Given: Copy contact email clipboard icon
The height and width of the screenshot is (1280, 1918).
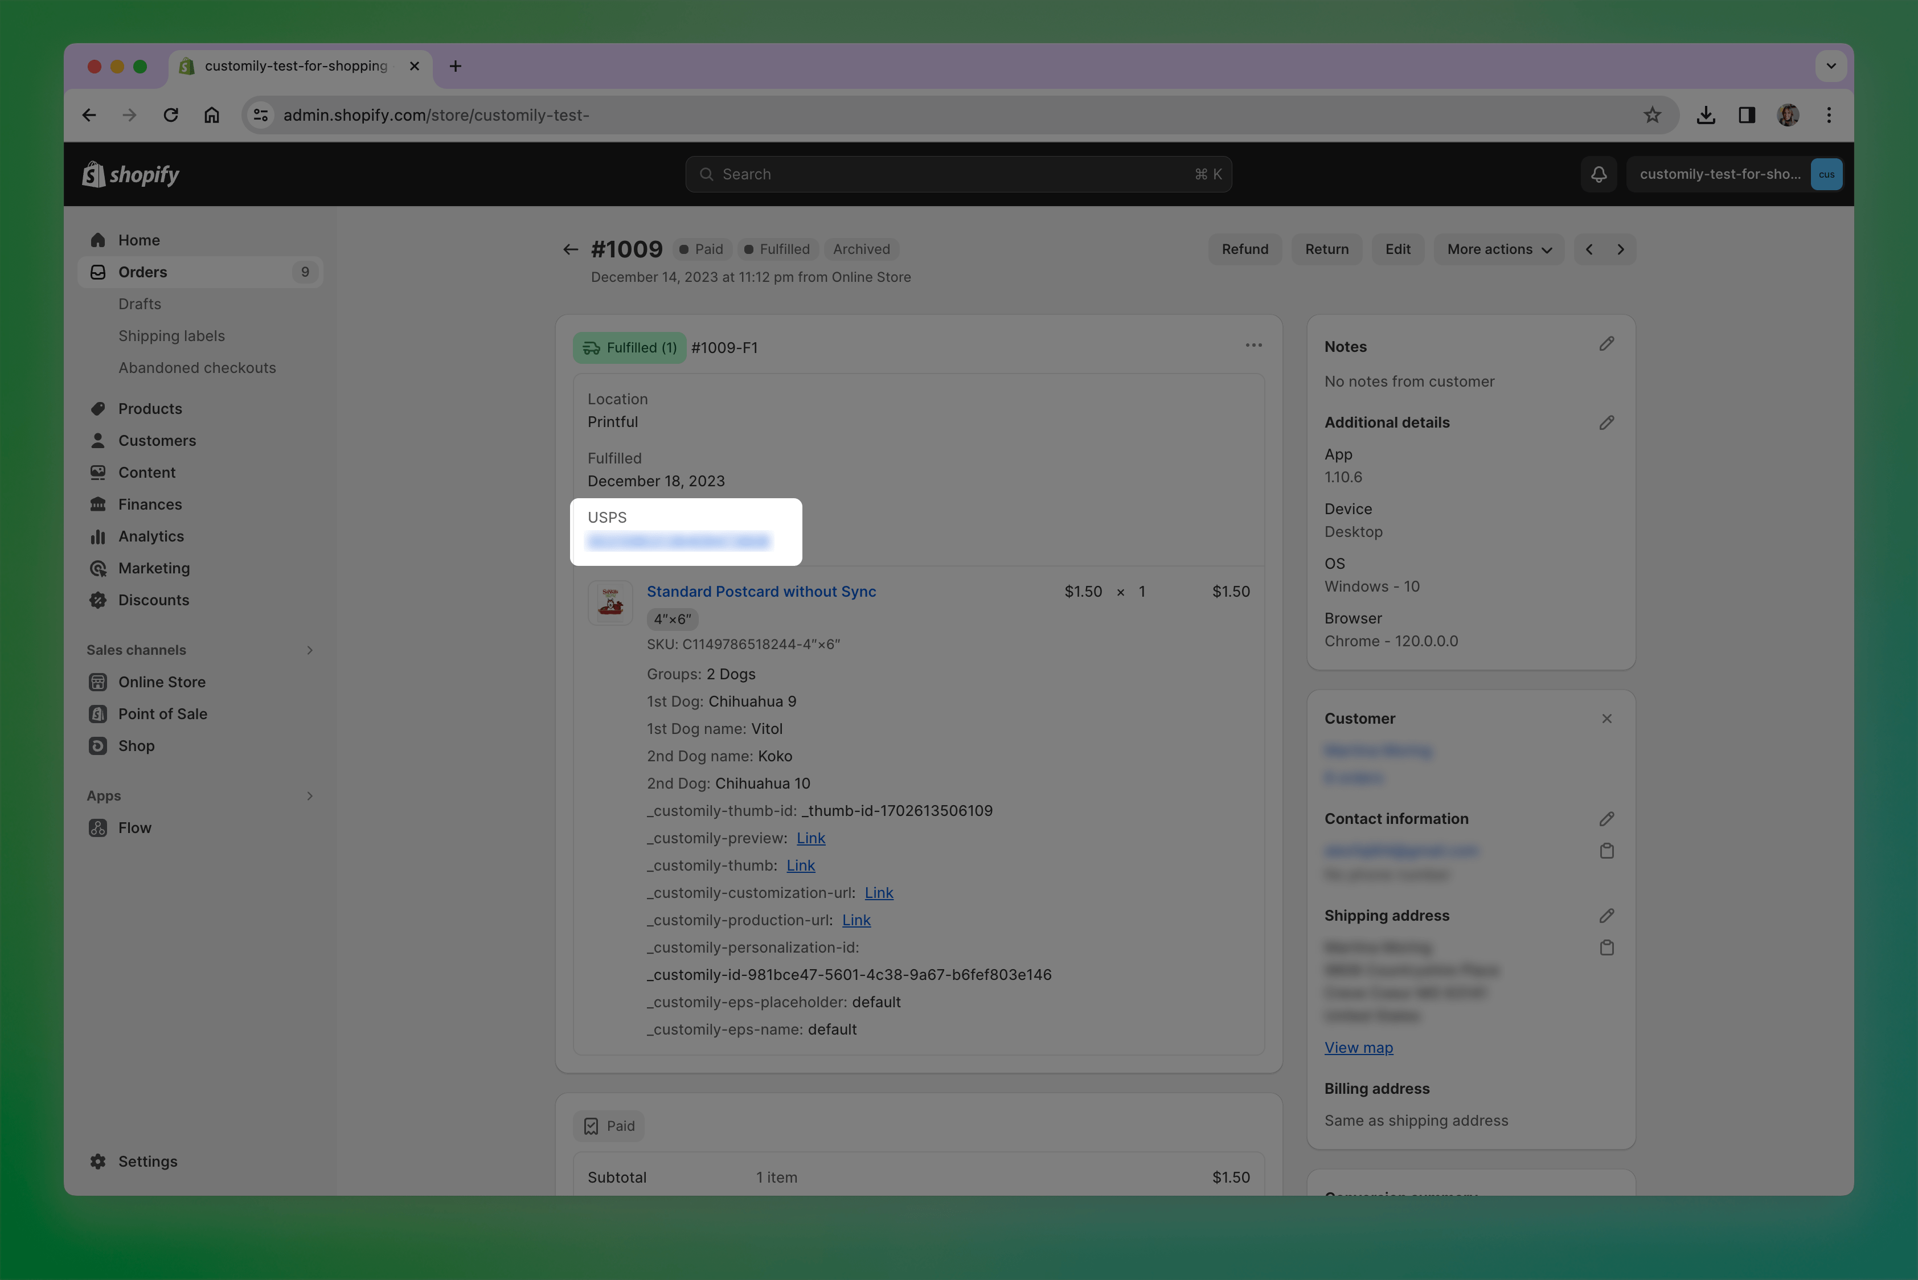Looking at the screenshot, I should click(1606, 851).
